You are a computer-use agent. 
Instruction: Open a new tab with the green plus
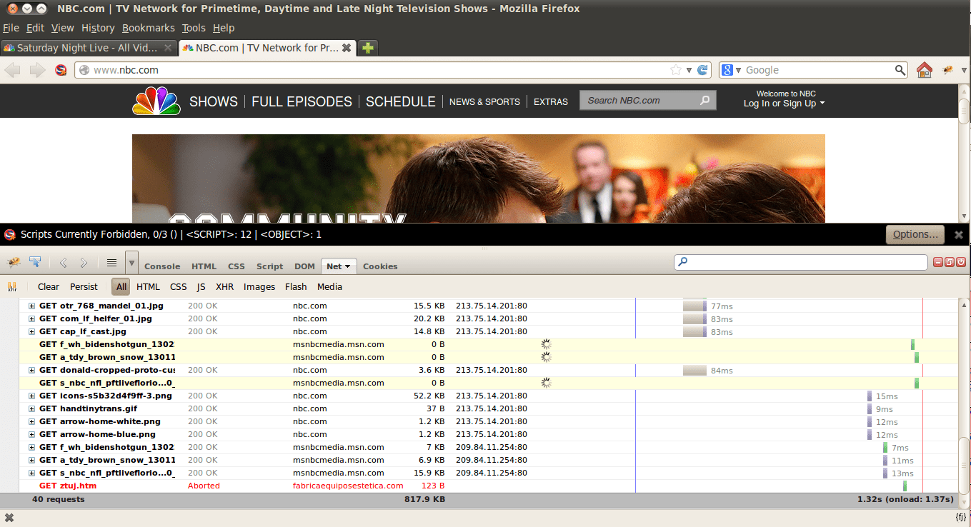coord(367,48)
